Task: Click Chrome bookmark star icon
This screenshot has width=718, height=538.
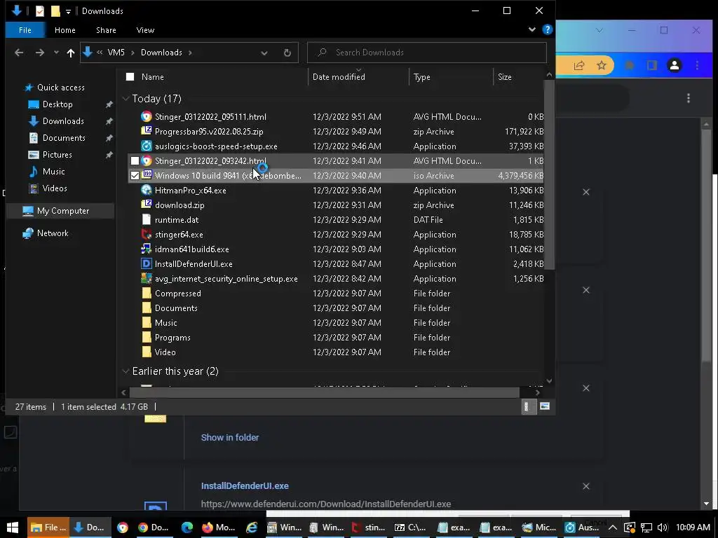Action: 602,65
